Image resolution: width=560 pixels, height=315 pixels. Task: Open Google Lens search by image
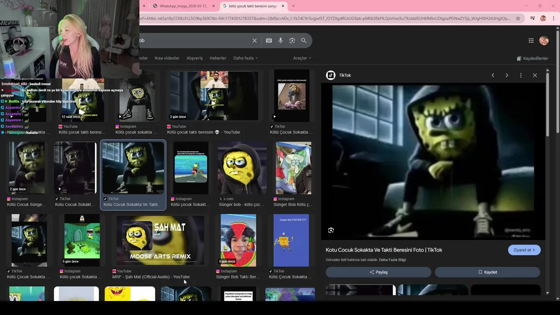292,41
